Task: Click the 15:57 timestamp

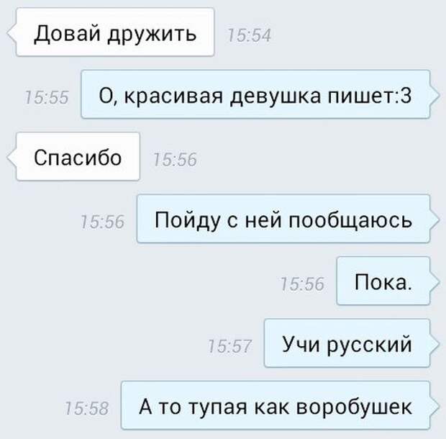Action: point(229,346)
